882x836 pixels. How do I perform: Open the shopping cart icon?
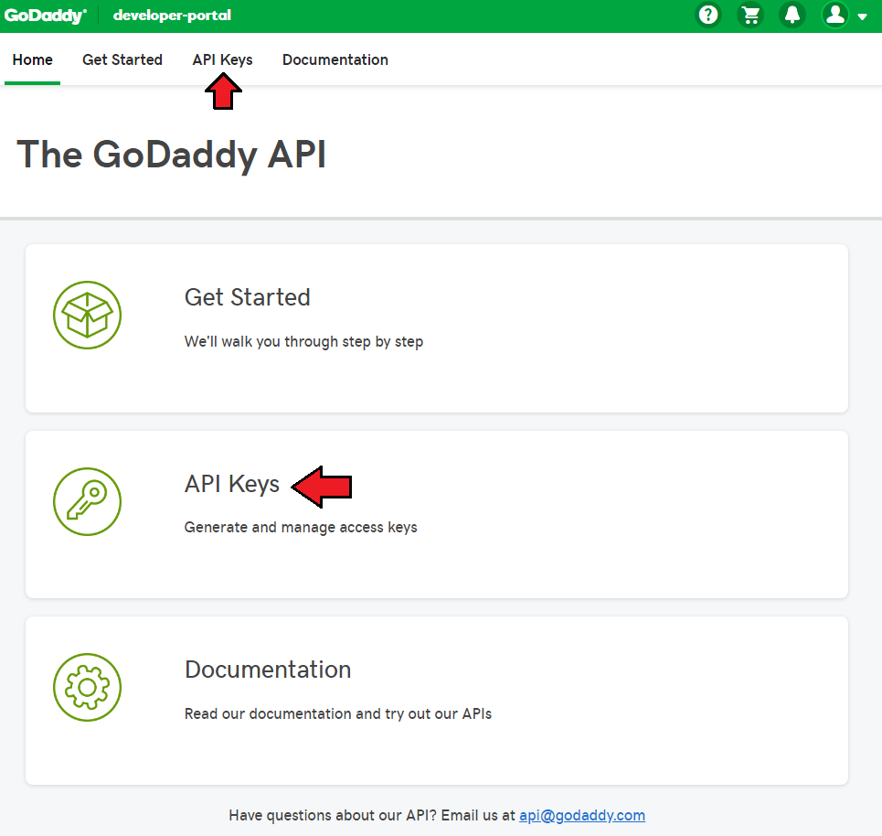750,16
